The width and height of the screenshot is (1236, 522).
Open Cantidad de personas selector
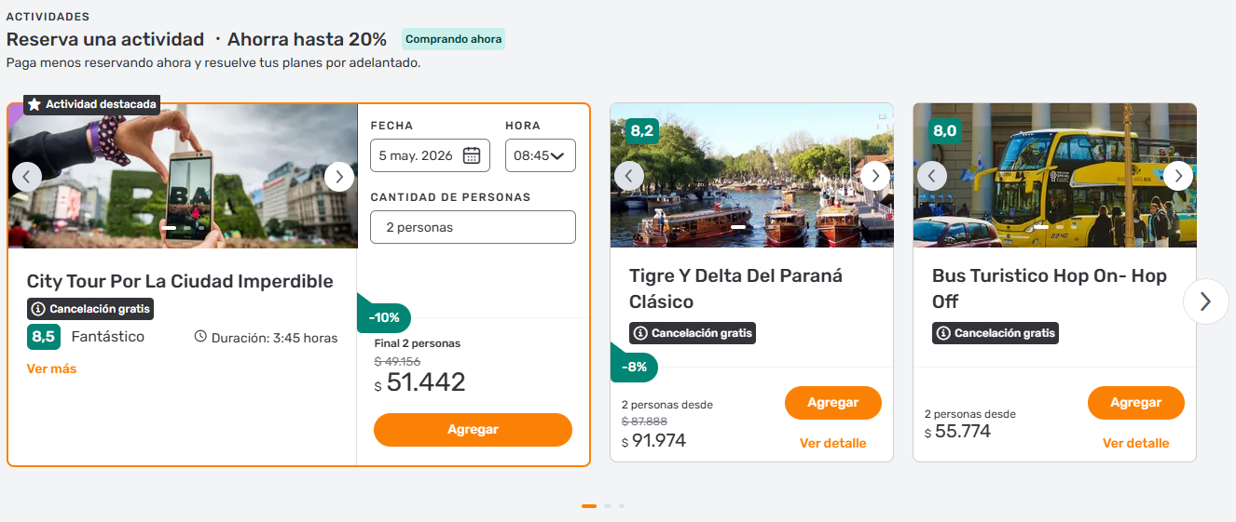coord(473,227)
